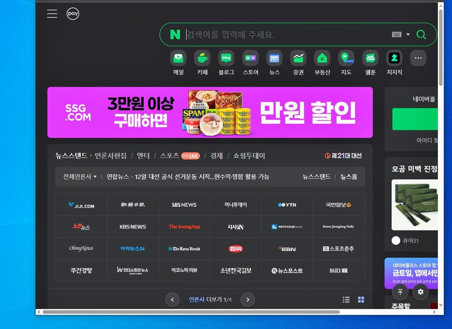452x329 pixels.
Task: Open 파이낸셜뉴스 publisher tile
Action: tap(287, 227)
